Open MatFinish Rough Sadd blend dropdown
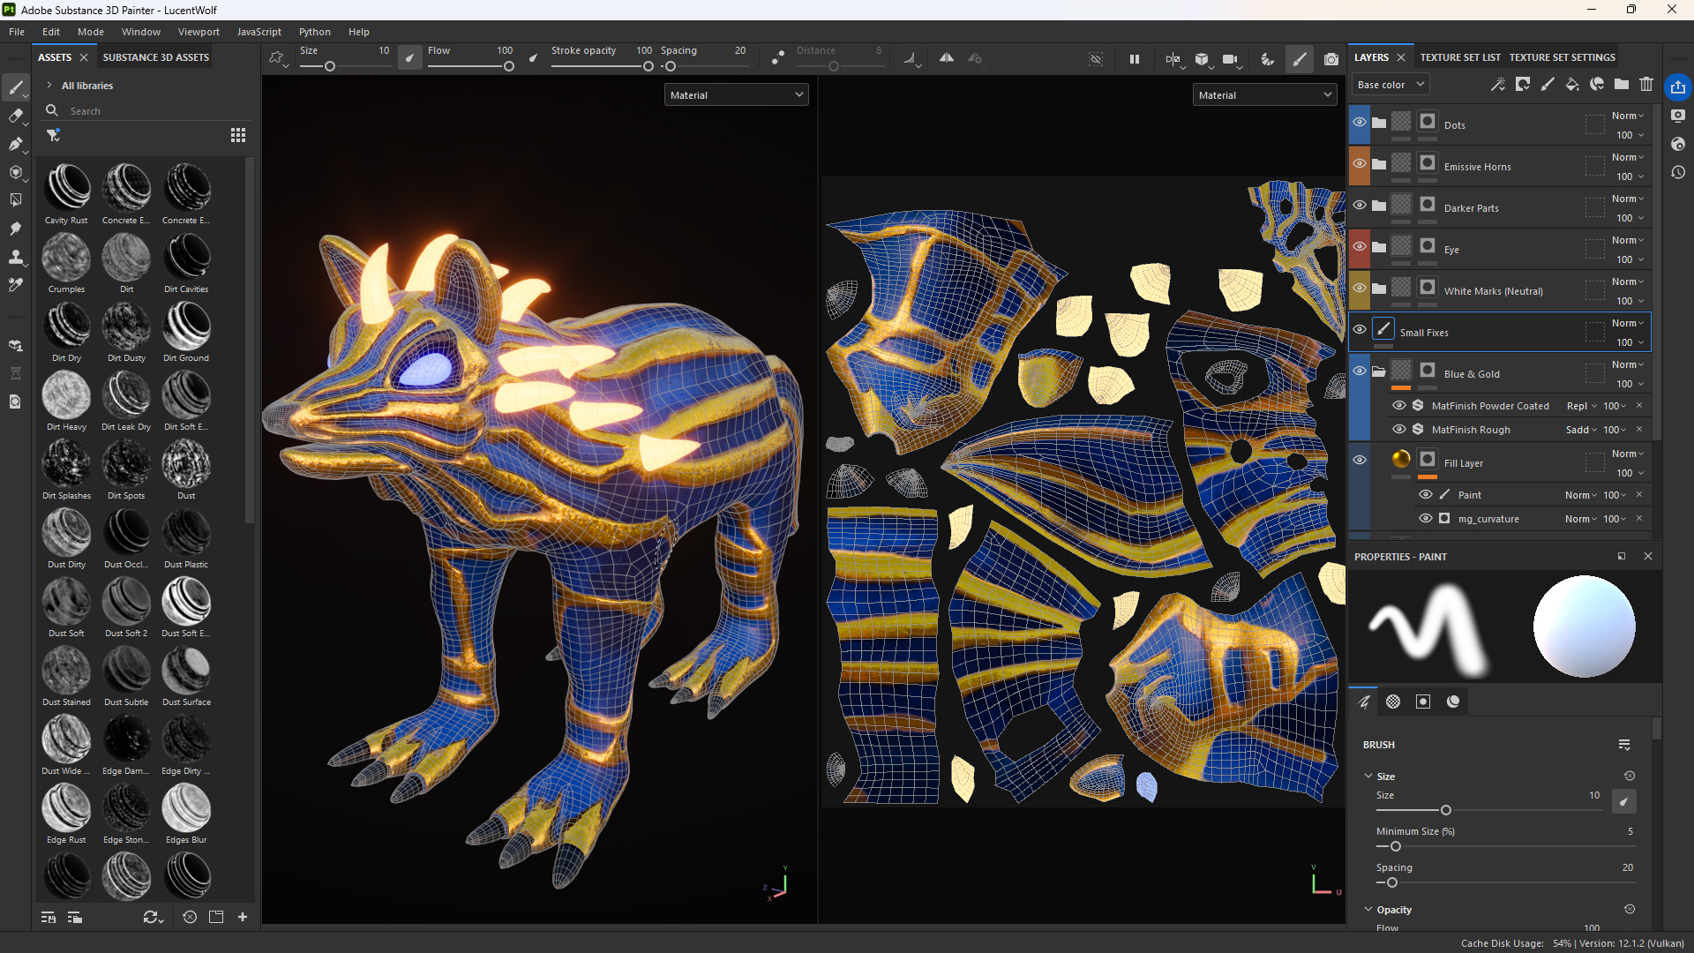 1581,430
